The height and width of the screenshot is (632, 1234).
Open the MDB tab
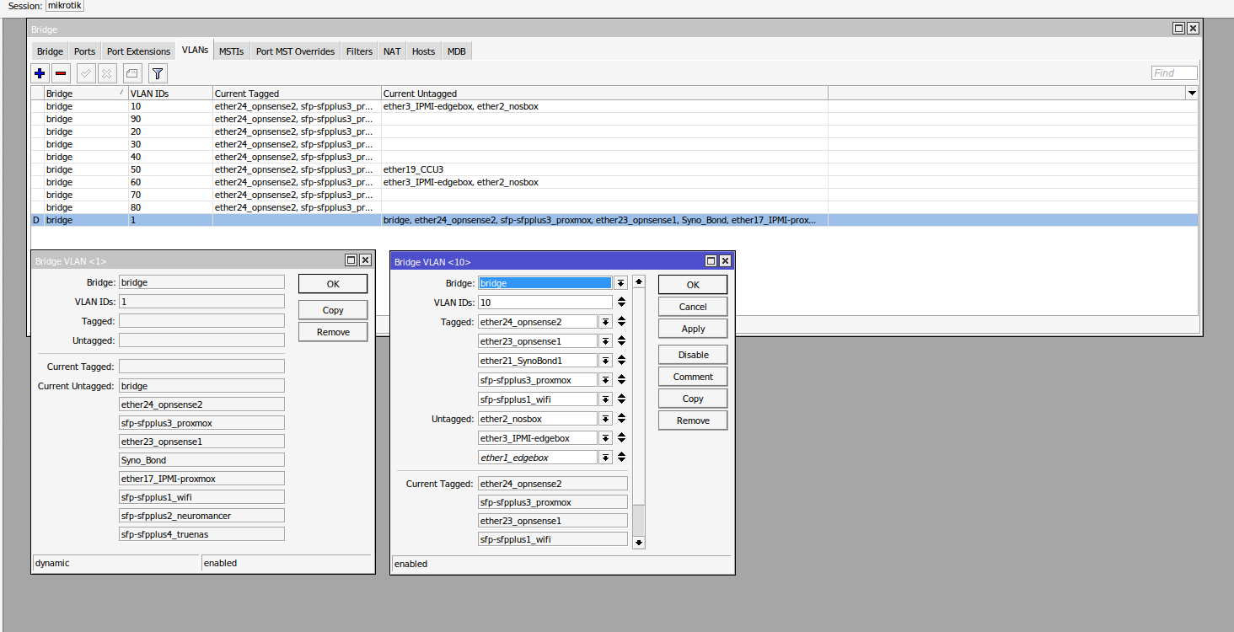[x=456, y=51]
